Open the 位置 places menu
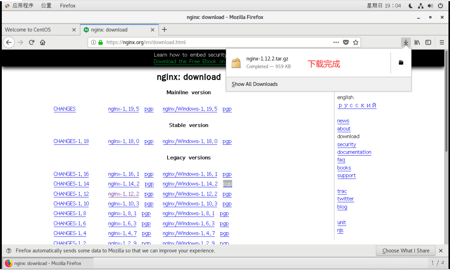 [46, 5]
